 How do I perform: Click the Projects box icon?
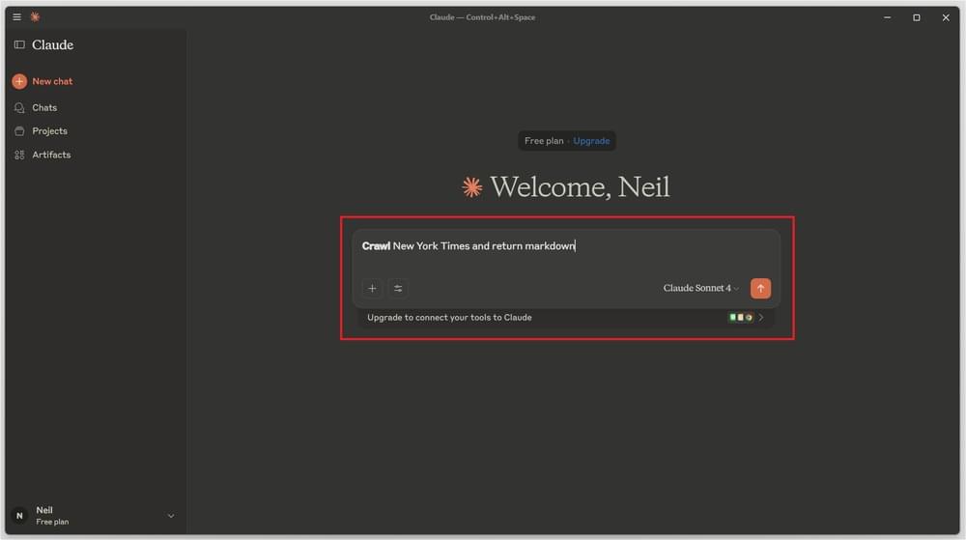pyautogui.click(x=19, y=130)
